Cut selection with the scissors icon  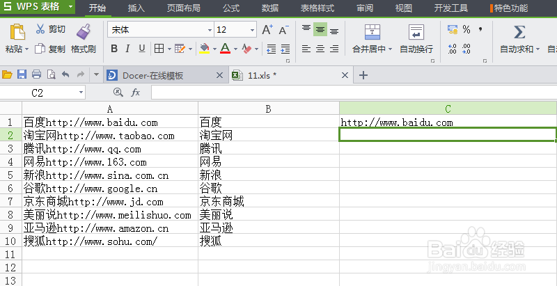[x=40, y=29]
